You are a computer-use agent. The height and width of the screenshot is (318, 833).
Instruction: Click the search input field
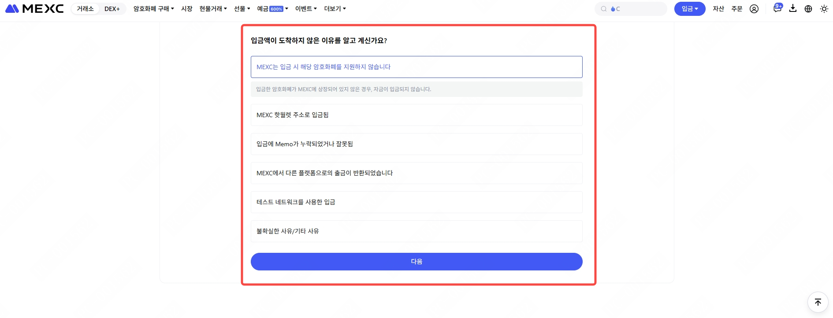coord(631,9)
